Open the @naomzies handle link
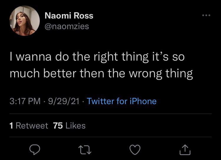This screenshot has width=221, height=160. coord(67,26)
